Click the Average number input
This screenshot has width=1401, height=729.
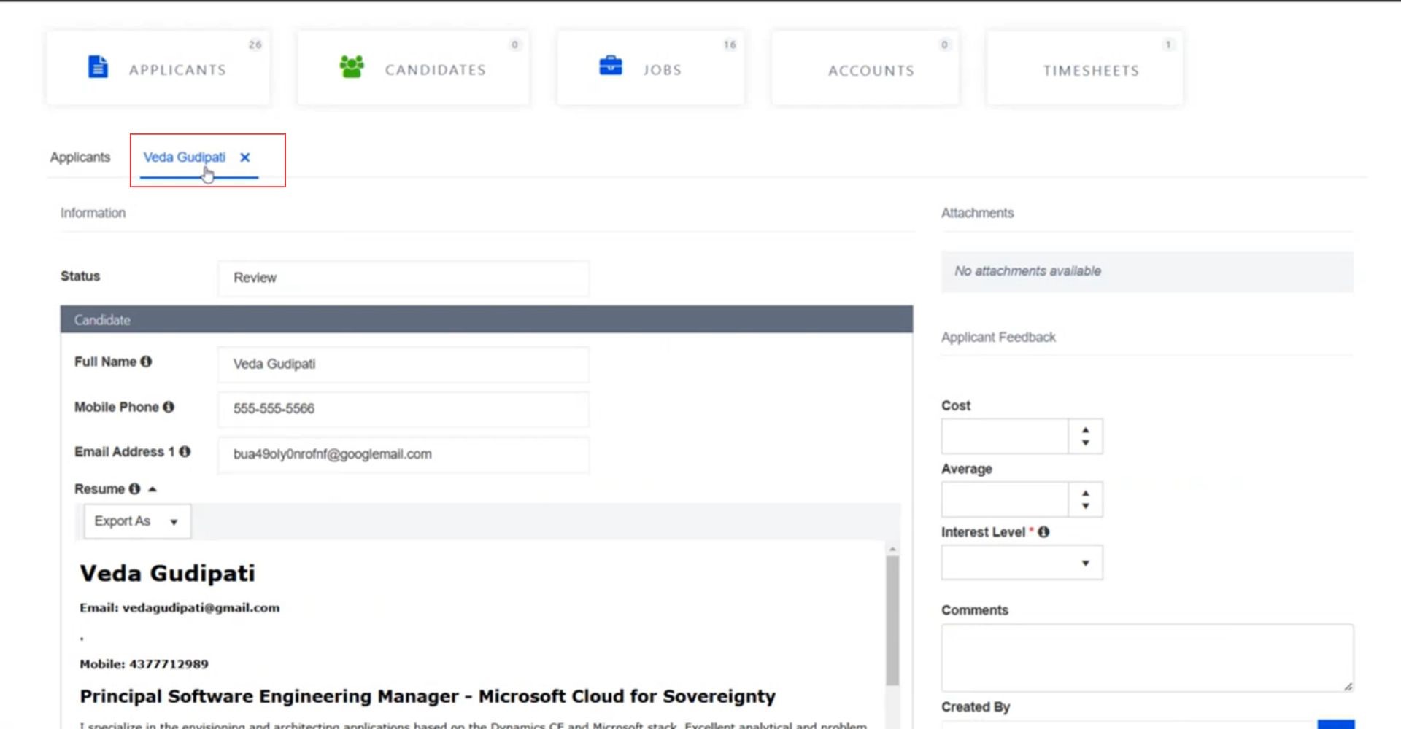pos(1005,499)
